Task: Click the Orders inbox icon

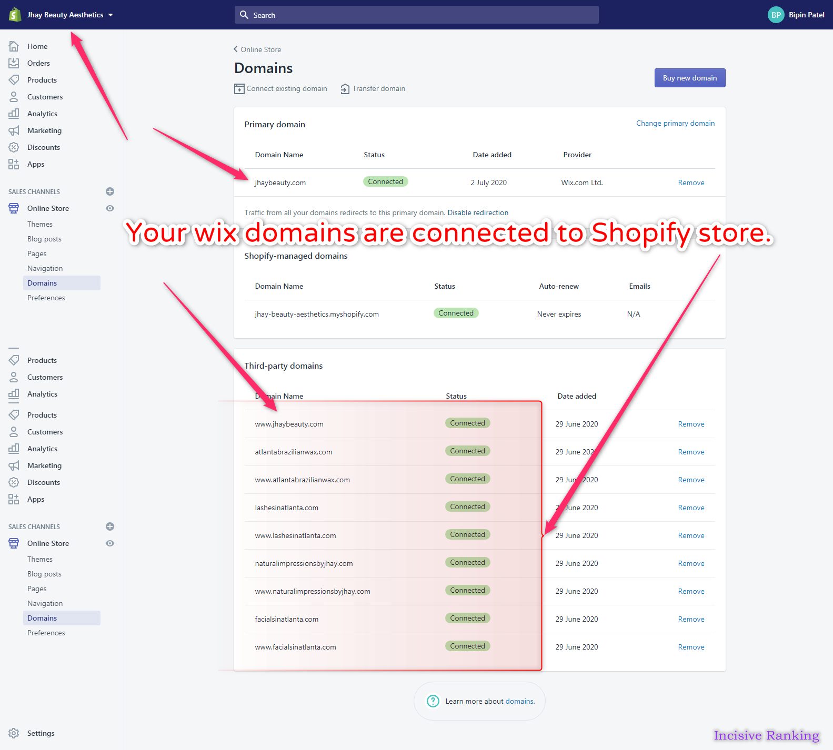Action: [x=14, y=63]
